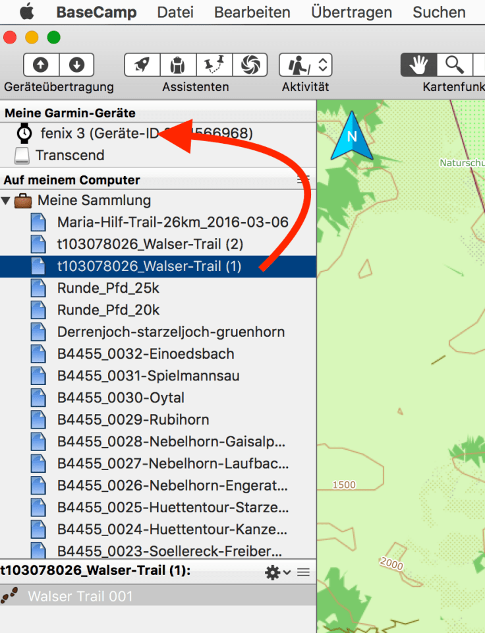
Task: Select the Walser Trail 001 track
Action: (x=80, y=597)
